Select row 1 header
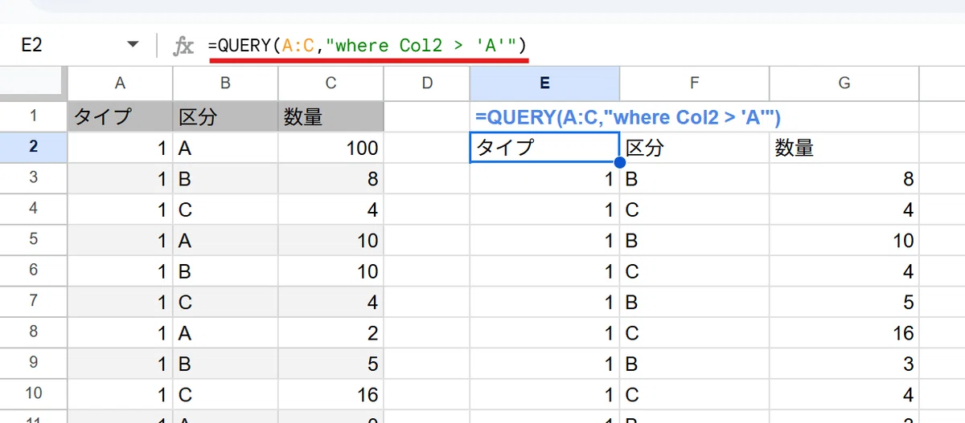This screenshot has width=965, height=423. click(33, 116)
